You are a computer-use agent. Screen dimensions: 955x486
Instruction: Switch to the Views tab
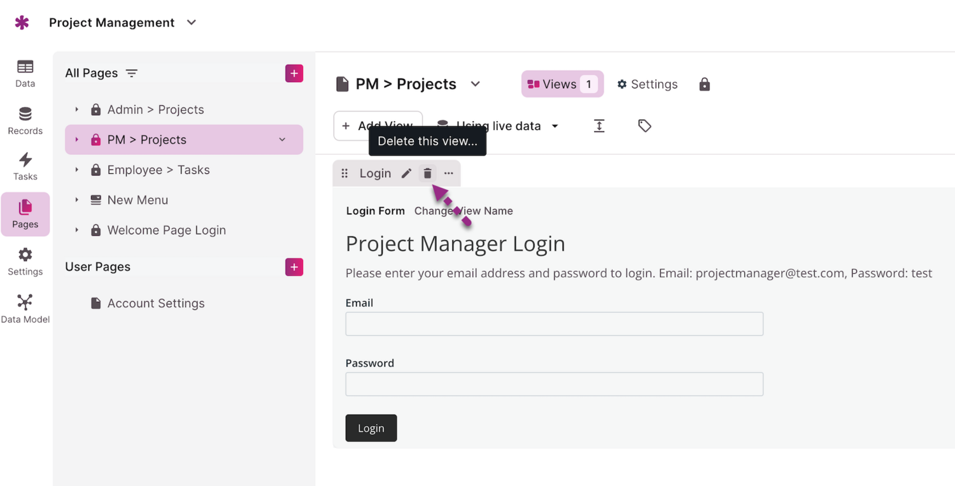[562, 84]
